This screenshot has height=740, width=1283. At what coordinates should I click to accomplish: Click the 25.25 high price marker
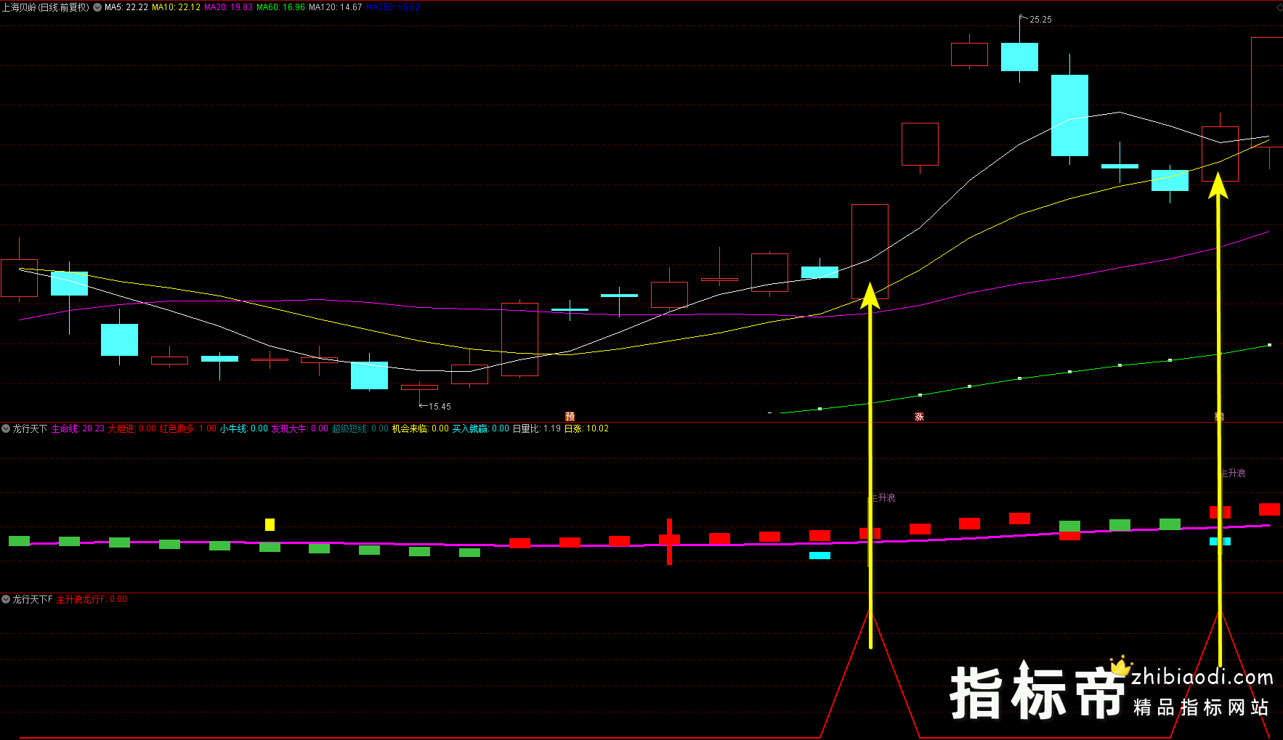tap(1040, 20)
